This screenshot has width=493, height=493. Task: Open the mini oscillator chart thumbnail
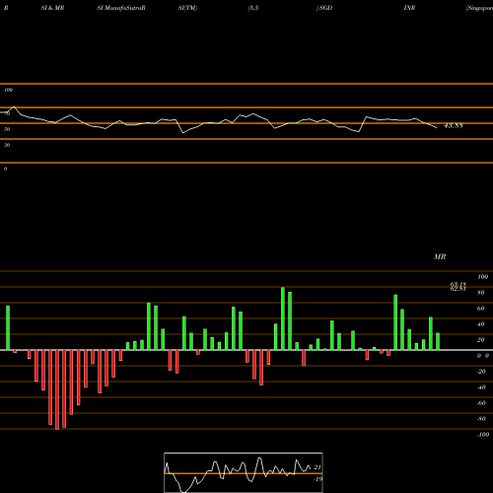pyautogui.click(x=244, y=472)
